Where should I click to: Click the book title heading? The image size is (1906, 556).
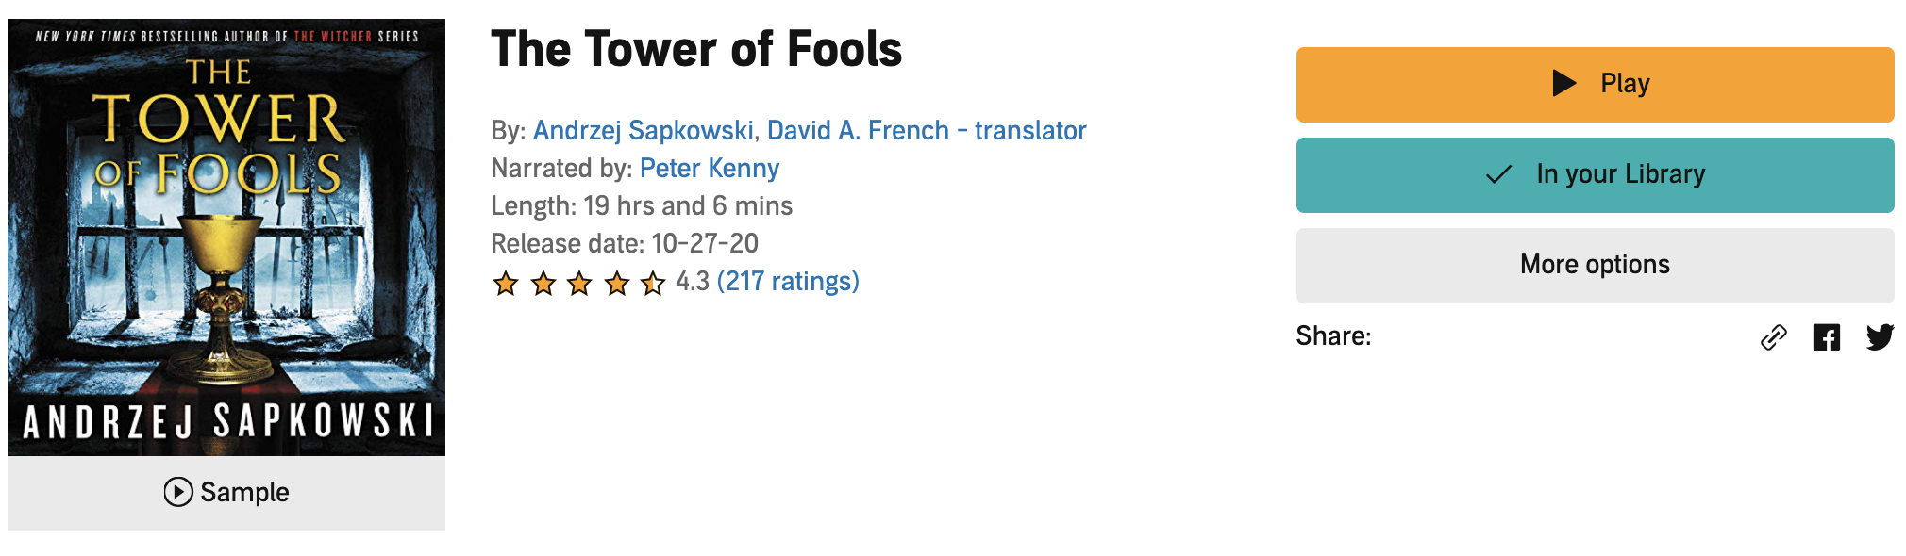pyautogui.click(x=696, y=49)
